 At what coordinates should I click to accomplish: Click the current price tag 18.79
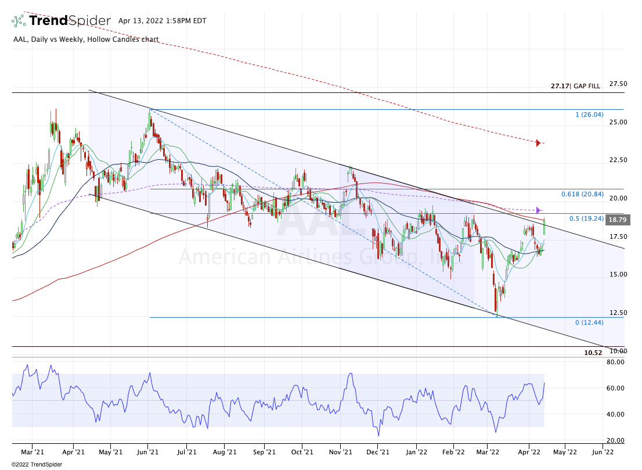coord(618,220)
